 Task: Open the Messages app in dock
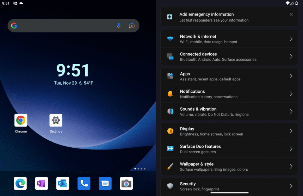click(105, 183)
